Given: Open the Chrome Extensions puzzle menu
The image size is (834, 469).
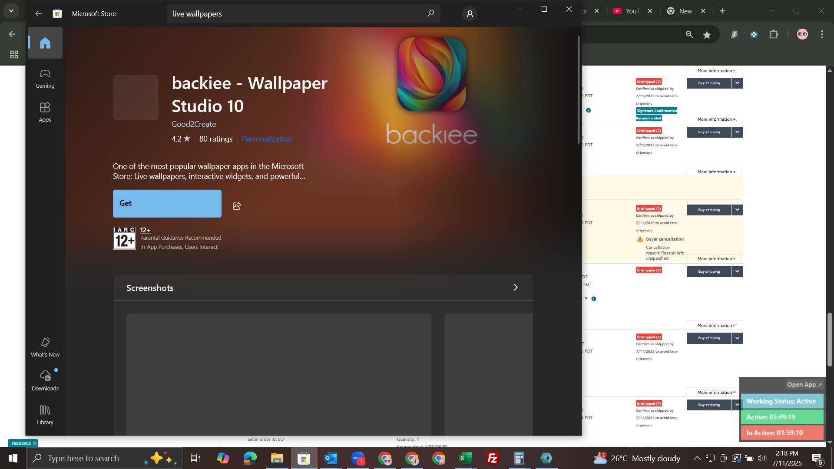Looking at the screenshot, I should (774, 34).
